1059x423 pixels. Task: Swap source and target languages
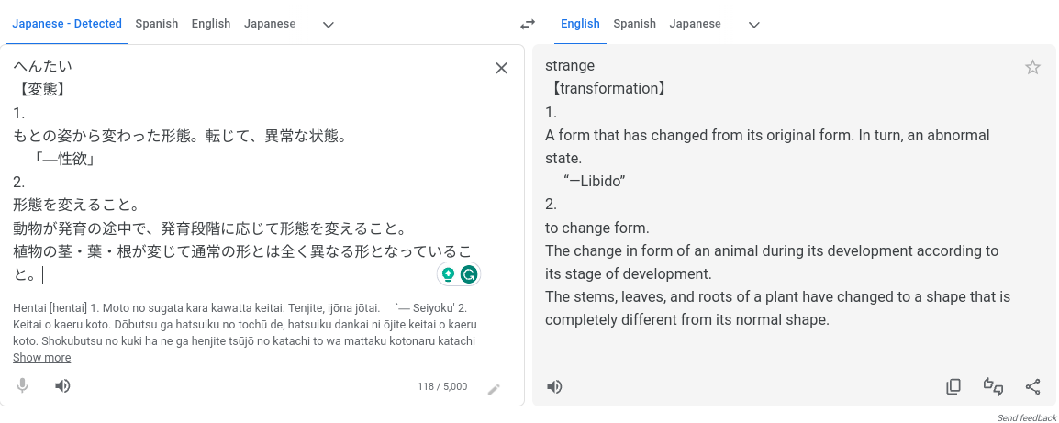click(x=527, y=25)
